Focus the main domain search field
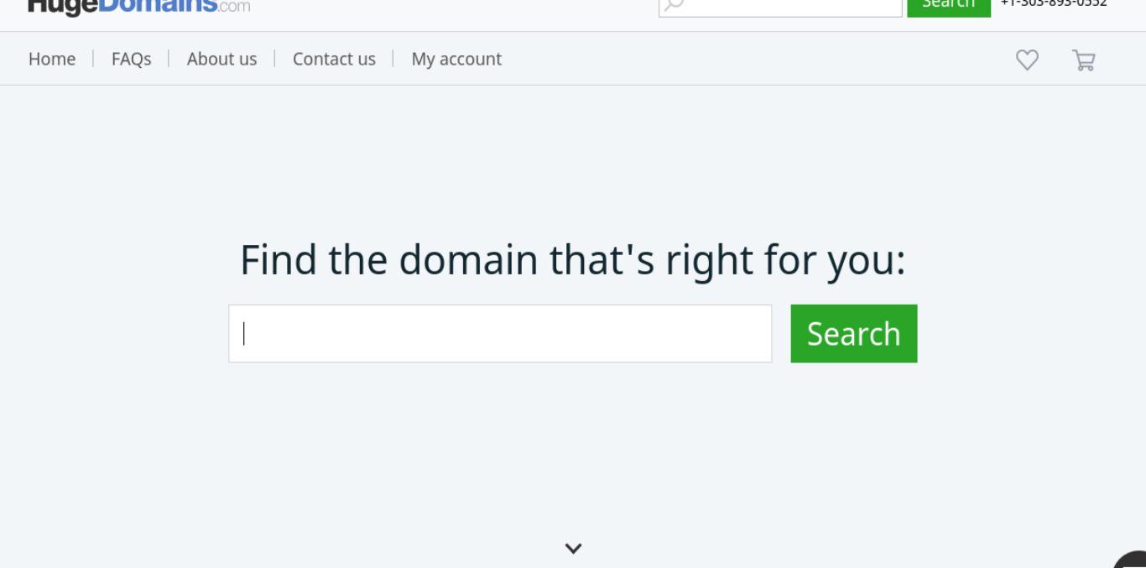This screenshot has height=568, width=1146. (x=500, y=334)
